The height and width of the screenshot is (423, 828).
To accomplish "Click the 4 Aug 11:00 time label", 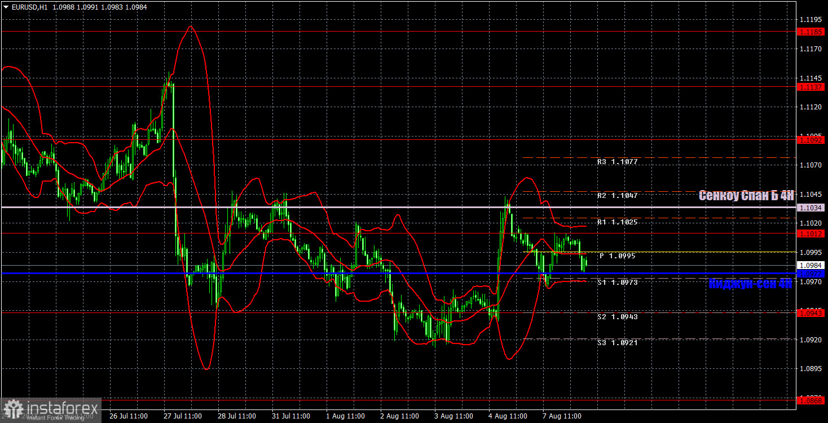I will (x=508, y=416).
